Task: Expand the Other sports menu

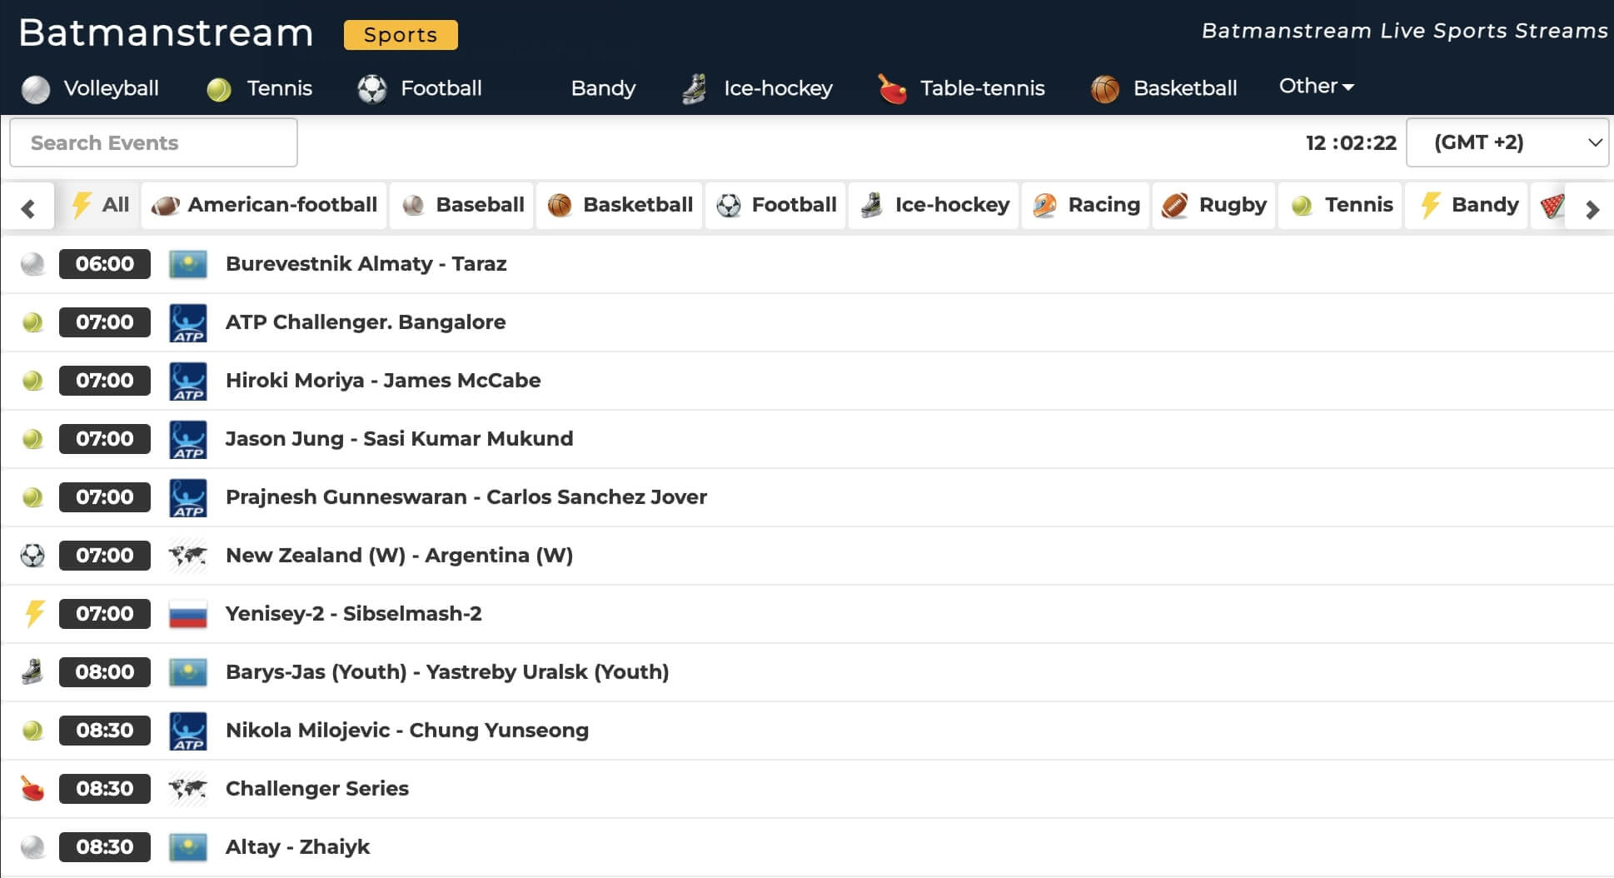Action: (1316, 87)
